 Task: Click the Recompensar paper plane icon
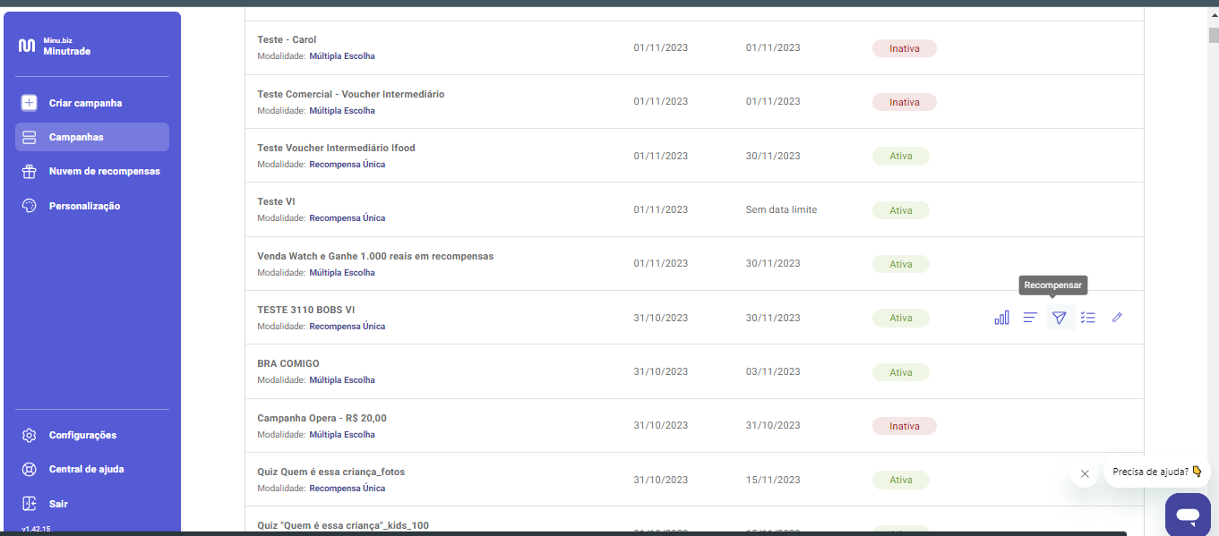tap(1060, 318)
